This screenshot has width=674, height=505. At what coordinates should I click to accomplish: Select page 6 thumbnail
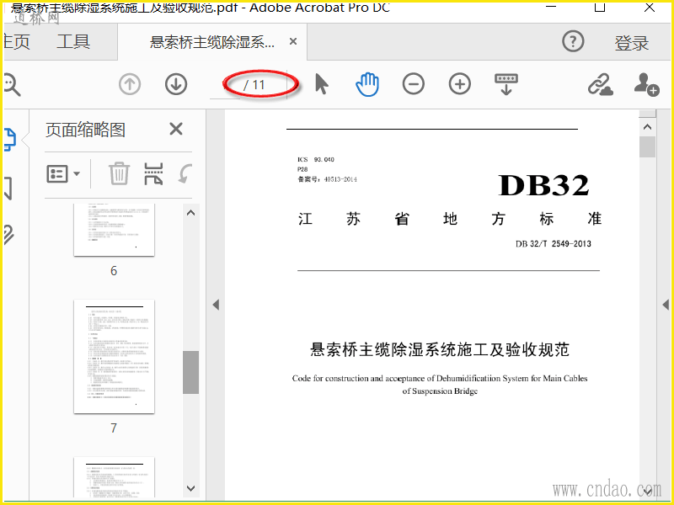click(x=114, y=230)
